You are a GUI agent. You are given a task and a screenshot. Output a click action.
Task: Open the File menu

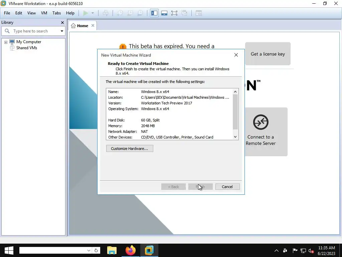[7, 13]
